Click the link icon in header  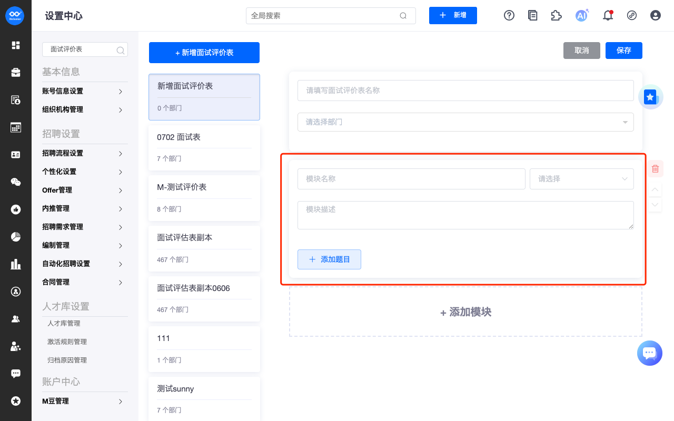(x=632, y=15)
